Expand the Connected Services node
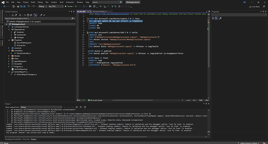This screenshot has width=268, height=144. pyautogui.click(x=9, y=27)
